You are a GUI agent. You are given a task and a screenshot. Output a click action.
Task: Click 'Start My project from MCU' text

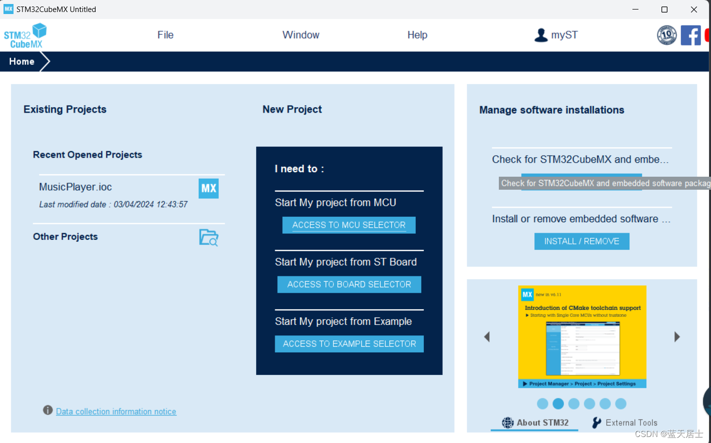tap(336, 203)
